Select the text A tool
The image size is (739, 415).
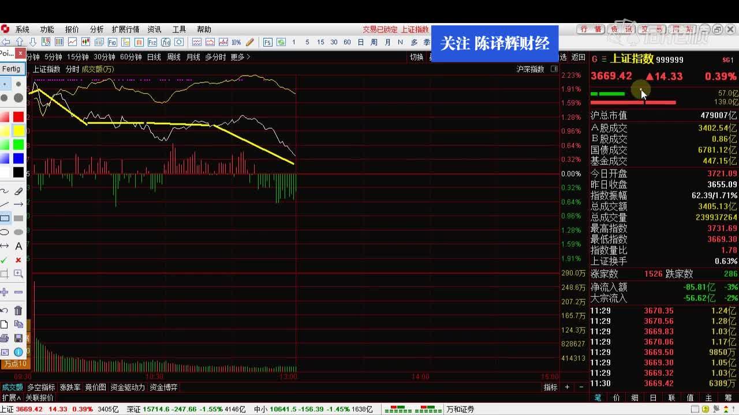18,246
